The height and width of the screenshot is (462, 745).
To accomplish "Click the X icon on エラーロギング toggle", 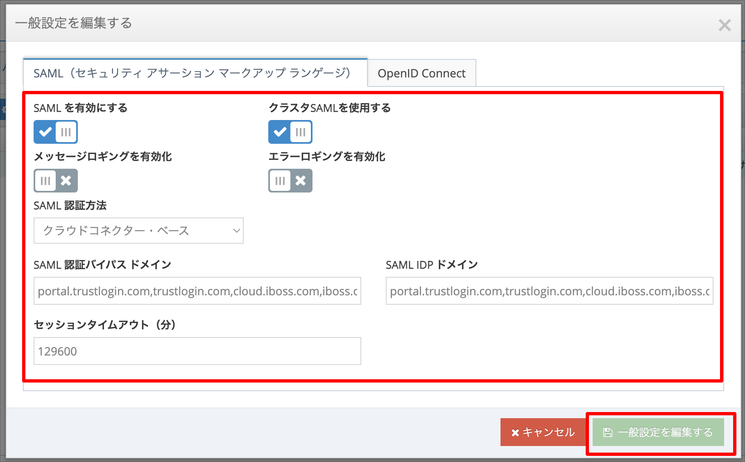I will [x=301, y=181].
